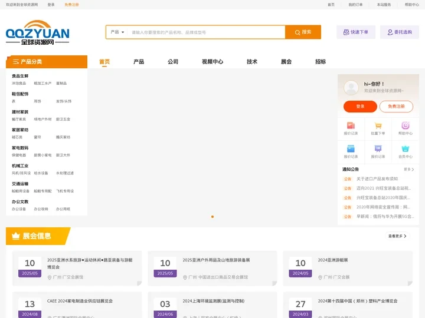Viewport: 425px width, 318px height.
Task: Click the red 登录 button in user panel
Action: pos(360,107)
